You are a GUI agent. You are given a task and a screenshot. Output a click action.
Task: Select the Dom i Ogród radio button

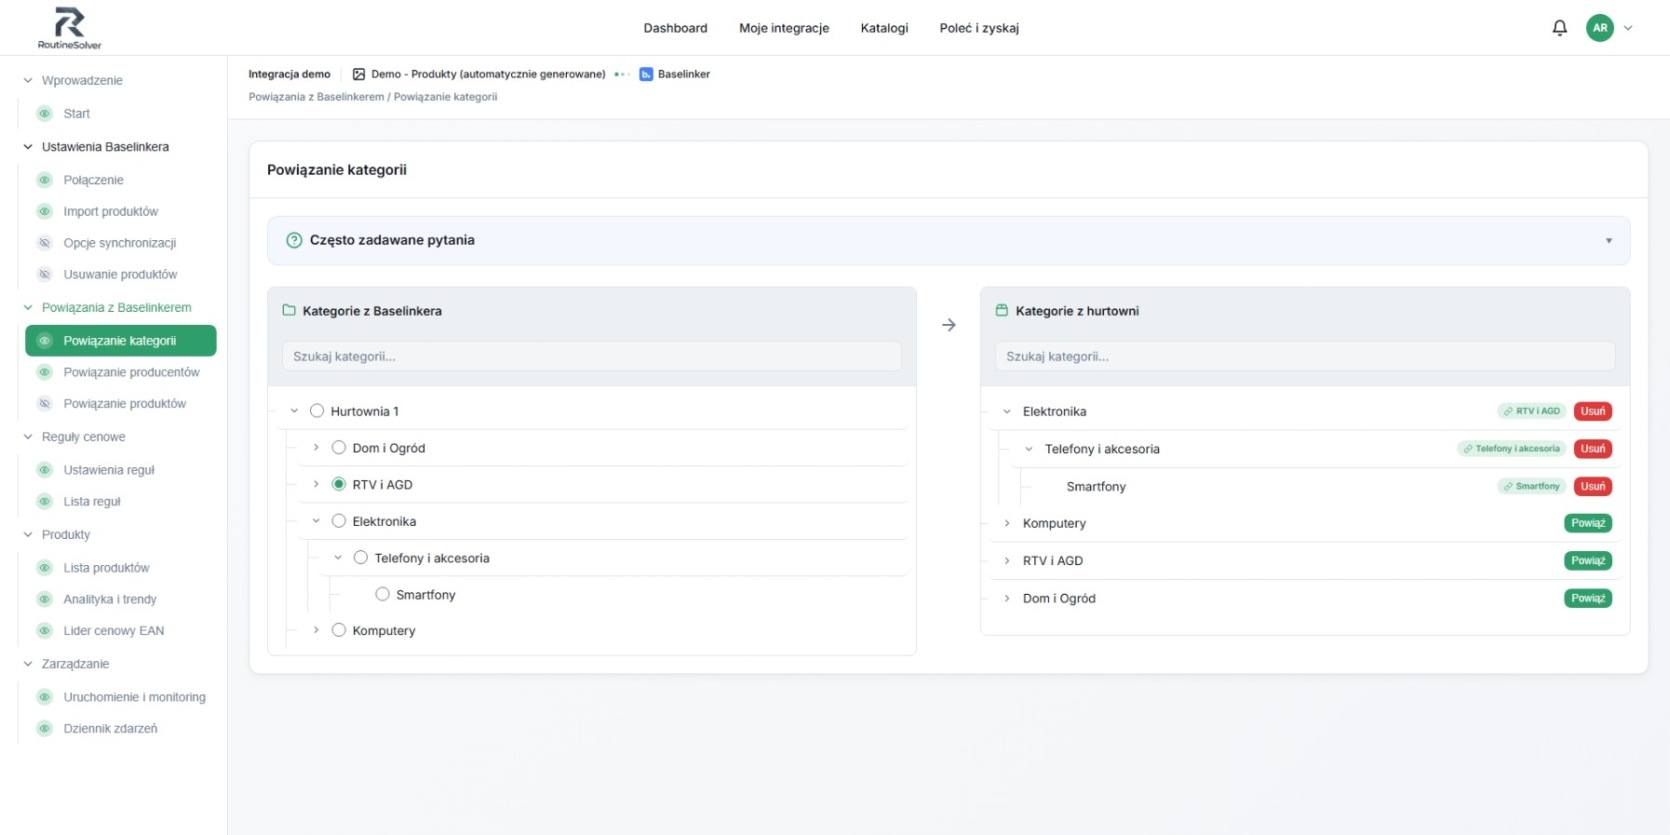click(x=339, y=448)
